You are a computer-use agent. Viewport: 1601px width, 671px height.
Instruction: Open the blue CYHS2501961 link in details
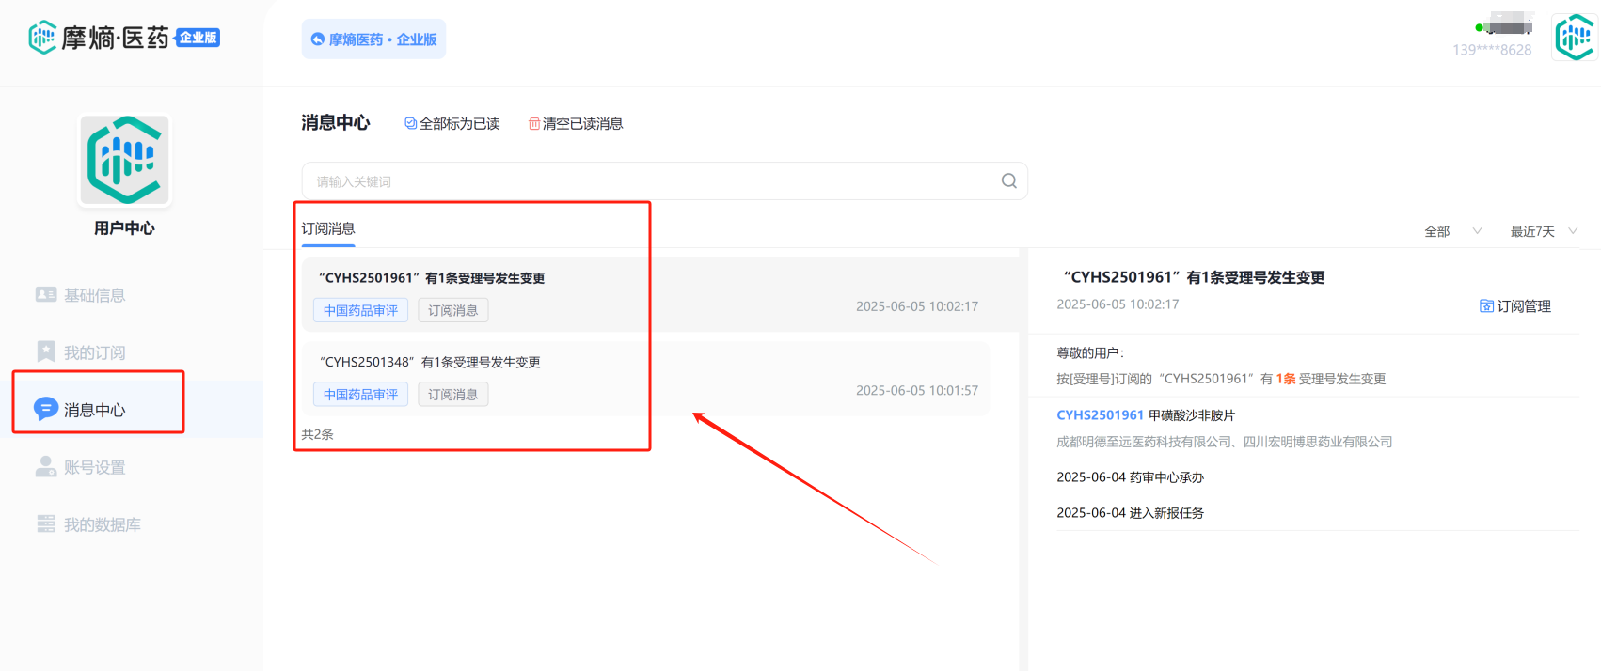pos(1100,414)
